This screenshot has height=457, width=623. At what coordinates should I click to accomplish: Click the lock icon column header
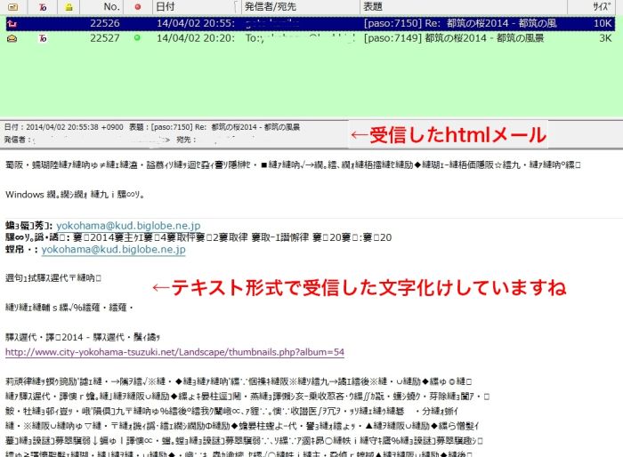click(69, 7)
